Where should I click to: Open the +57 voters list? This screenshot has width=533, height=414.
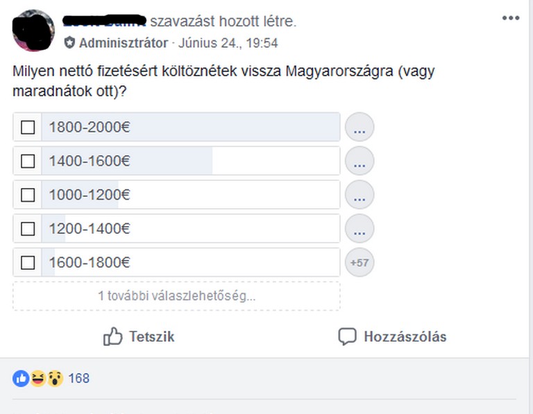click(x=359, y=263)
